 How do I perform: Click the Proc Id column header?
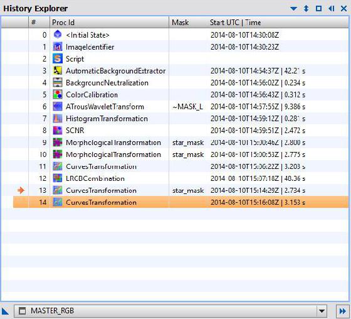pos(109,23)
